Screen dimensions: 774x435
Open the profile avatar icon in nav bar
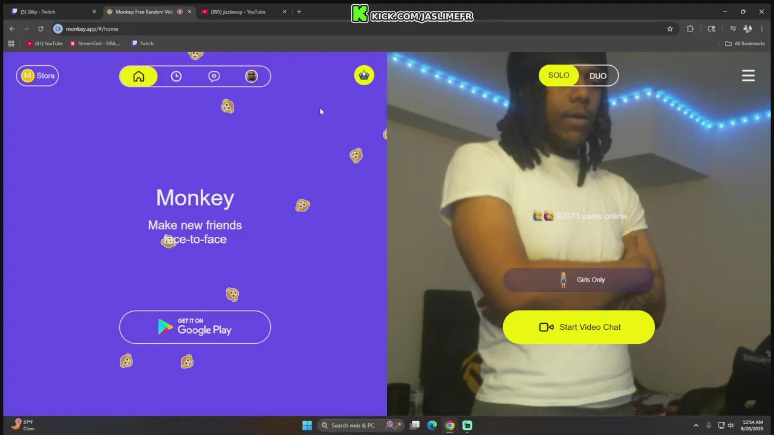[252, 76]
